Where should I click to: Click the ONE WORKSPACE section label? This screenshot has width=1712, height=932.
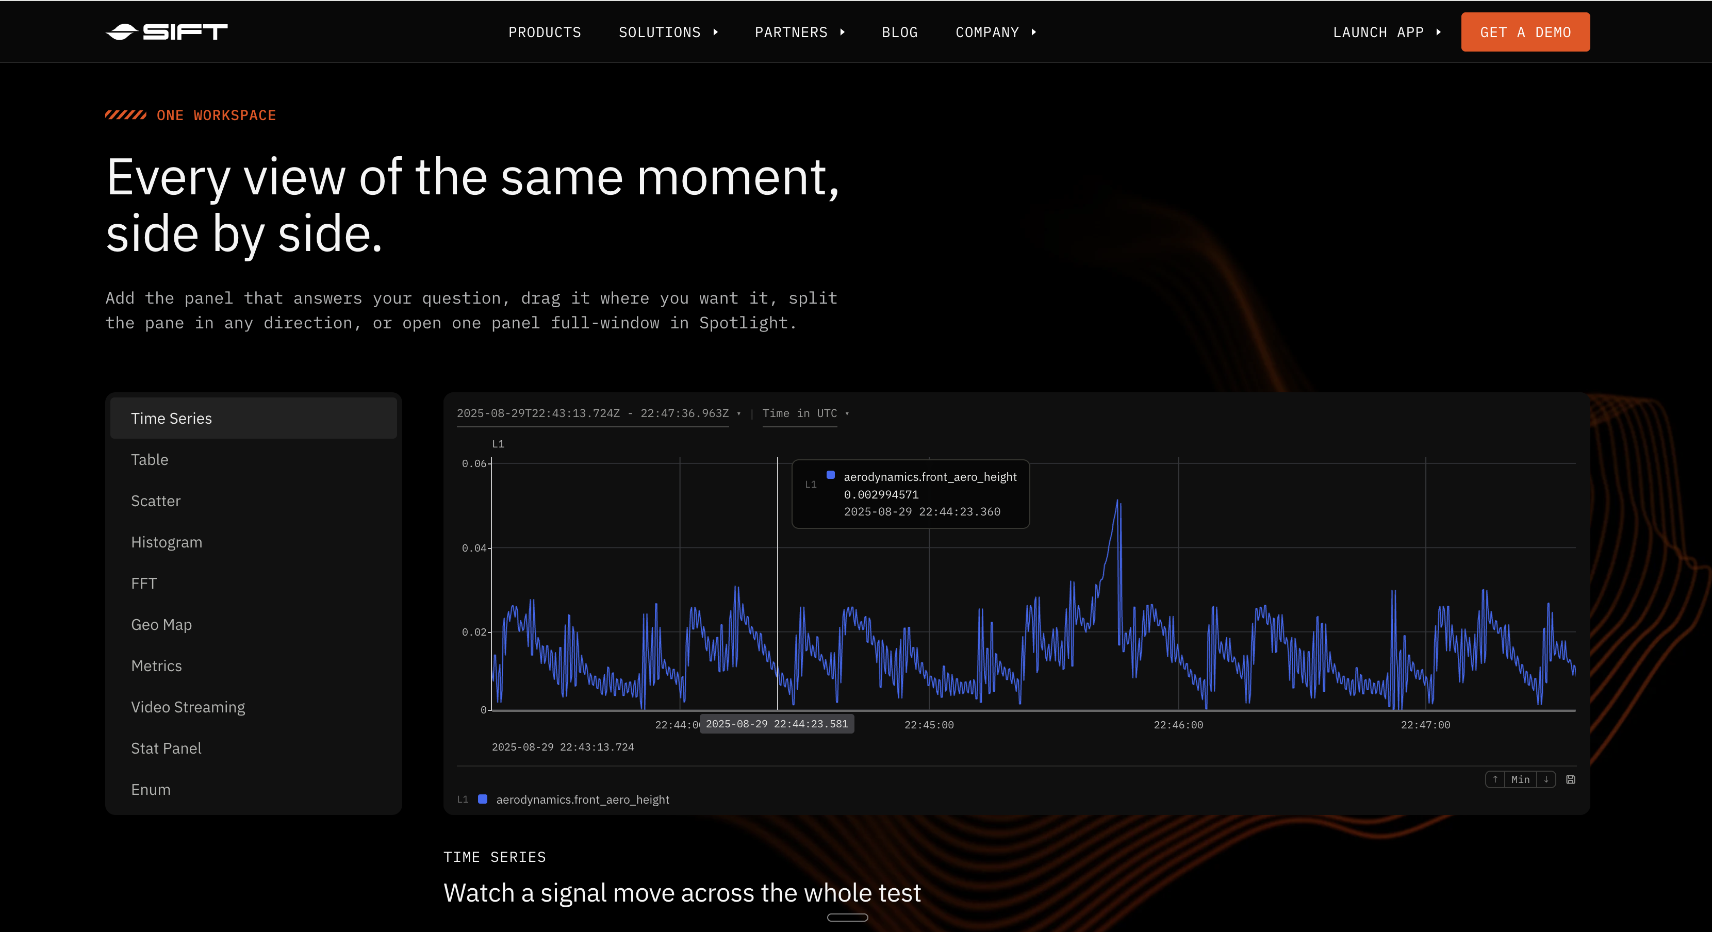coord(217,115)
